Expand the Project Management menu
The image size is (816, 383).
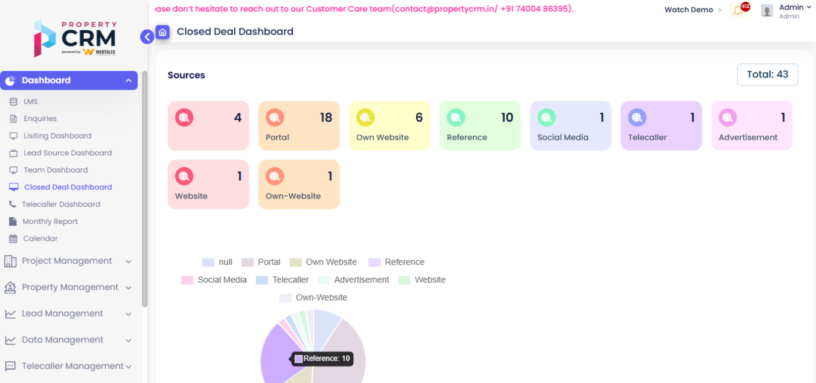[x=68, y=261]
